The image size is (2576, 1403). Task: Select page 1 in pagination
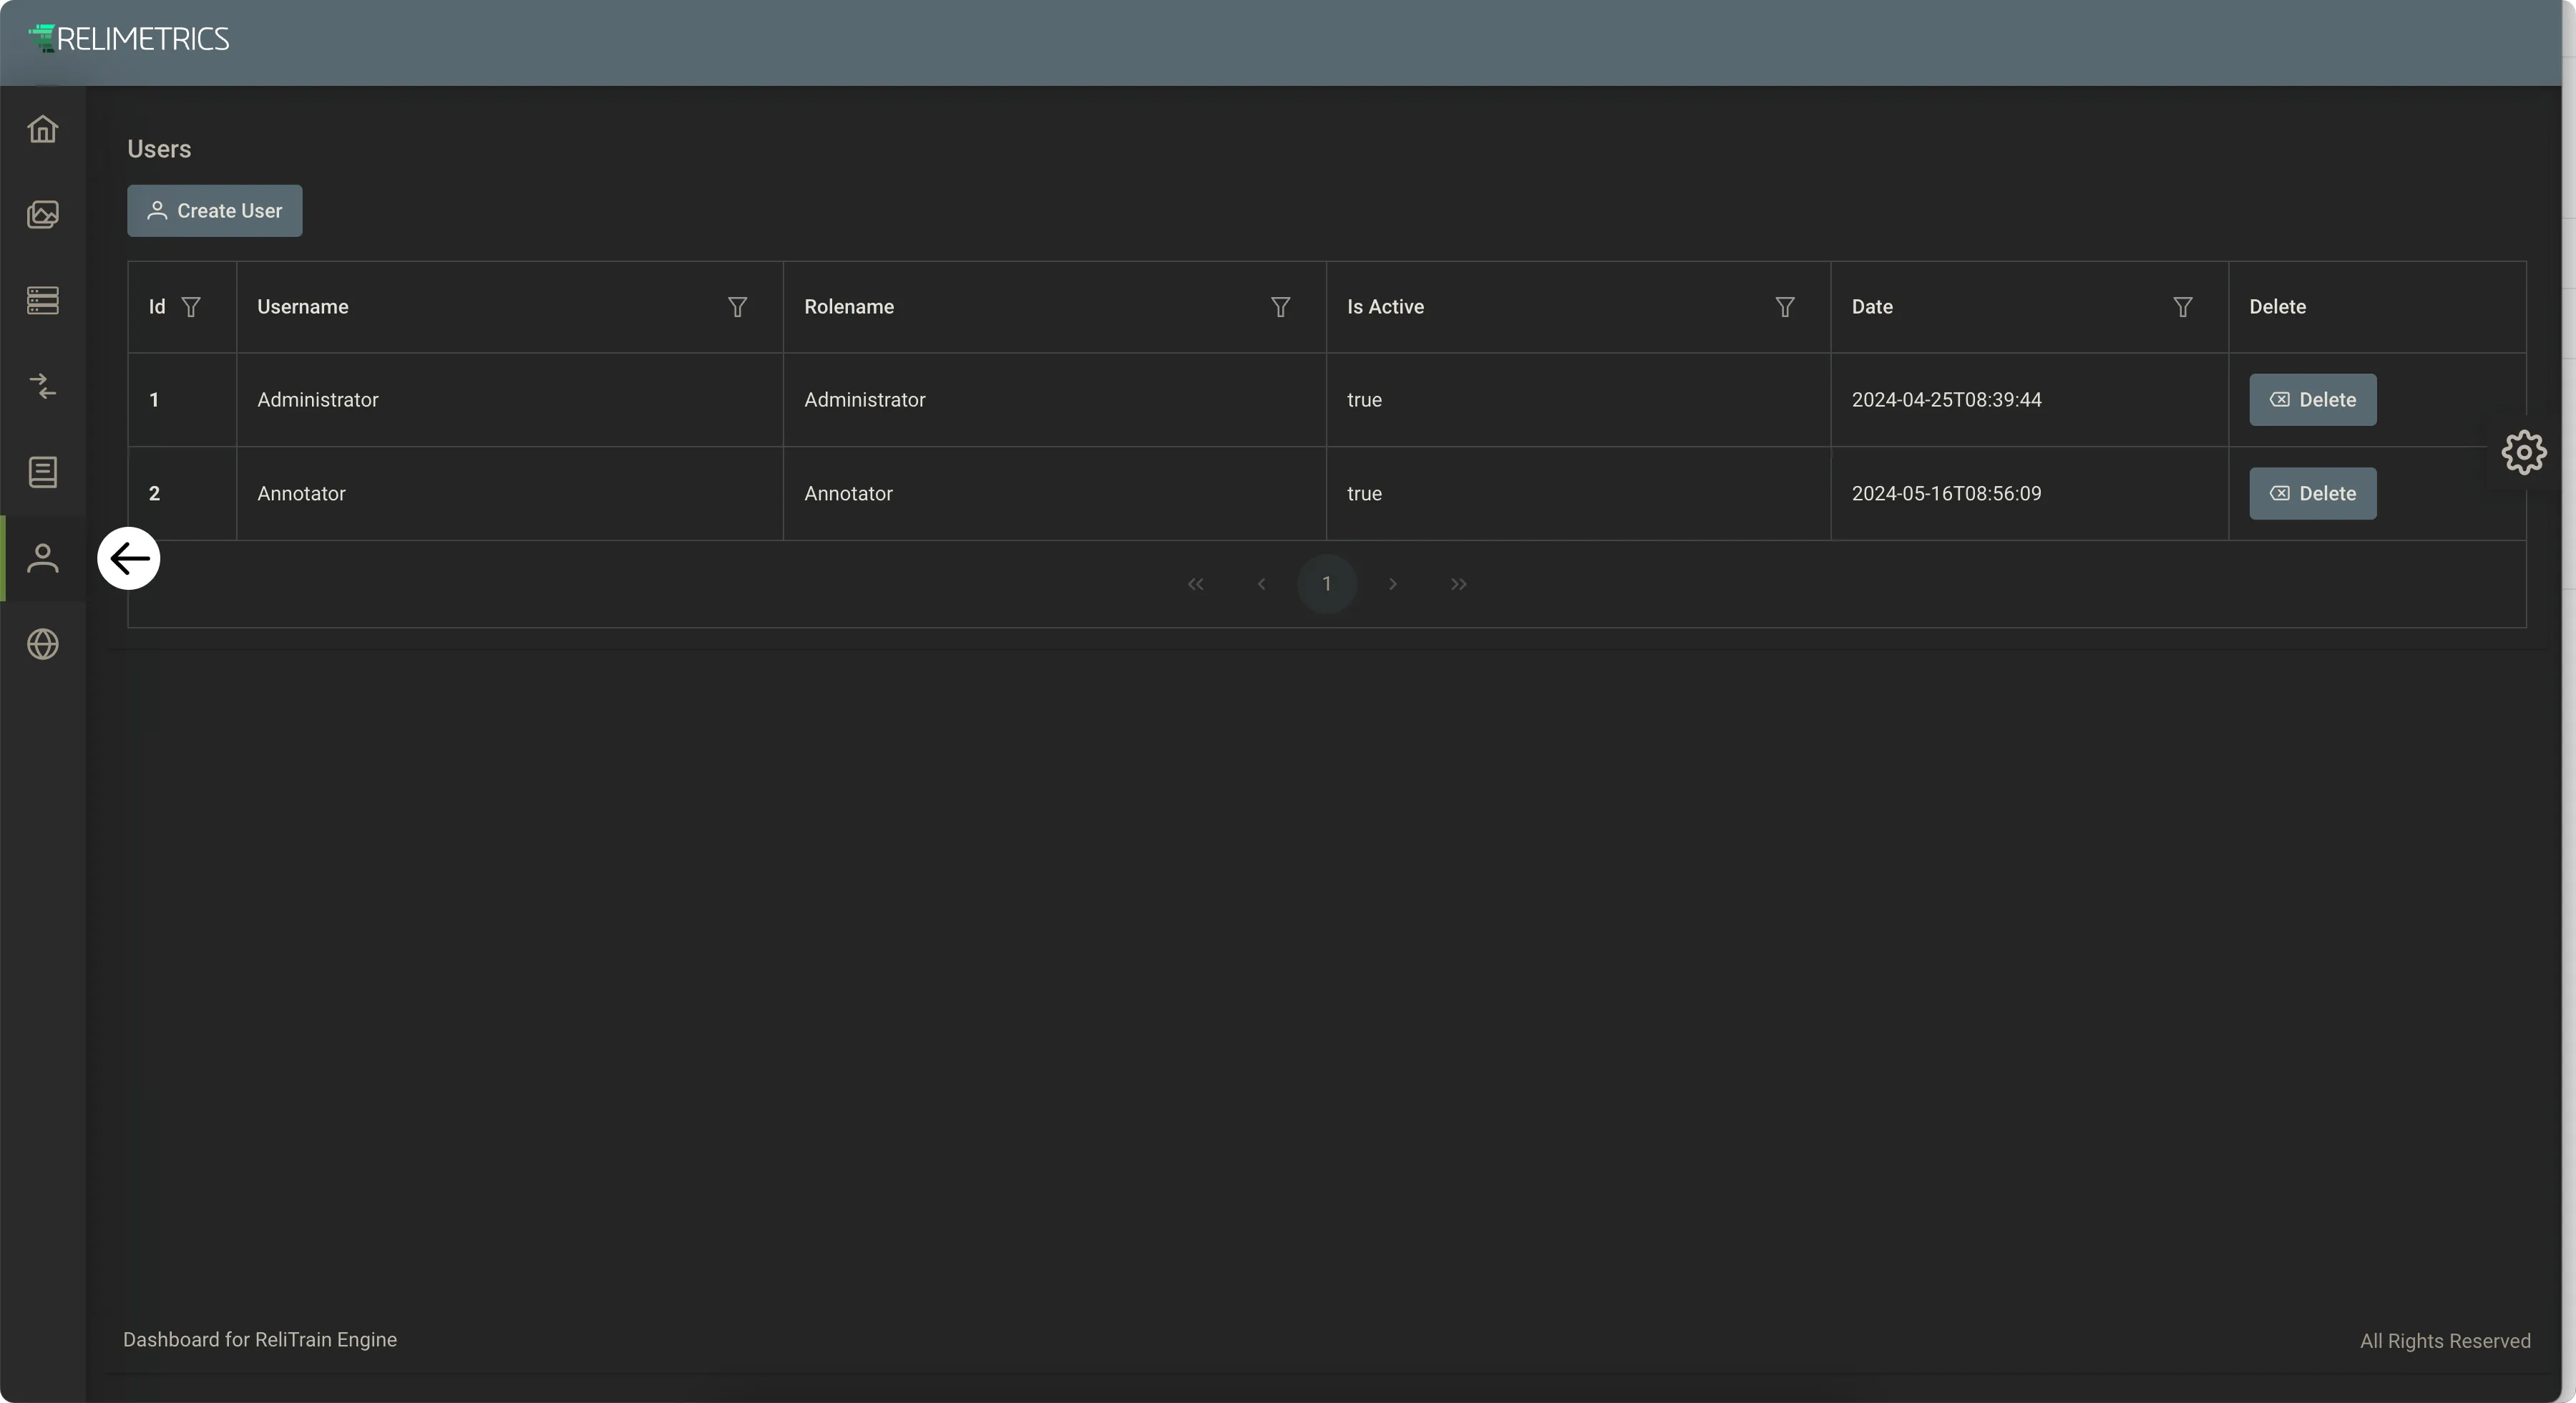1327,584
